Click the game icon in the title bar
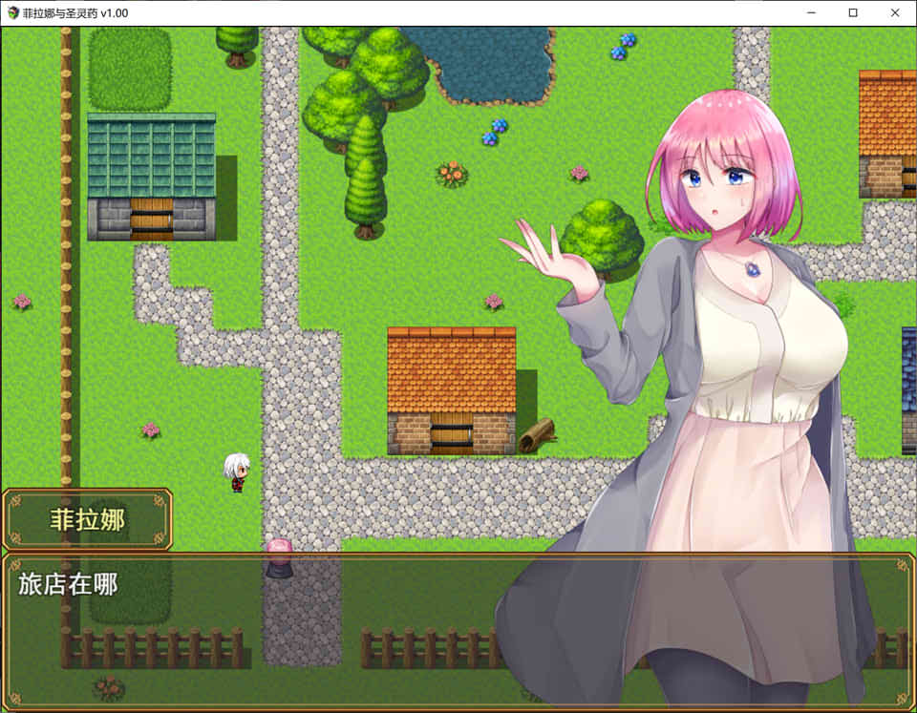This screenshot has width=917, height=713. pyautogui.click(x=11, y=13)
